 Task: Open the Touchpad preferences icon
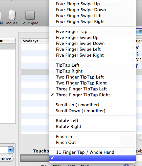[x=30, y=17]
